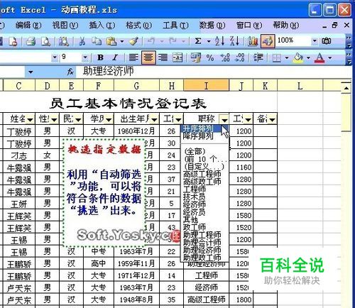Open filter dropdown for 姓名 column
The width and height of the screenshot is (355, 308).
(30, 119)
